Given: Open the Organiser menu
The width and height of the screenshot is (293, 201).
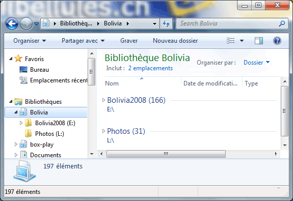Looking at the screenshot, I should [30, 41].
